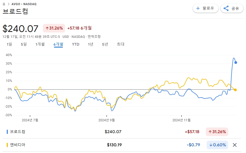
Task: Click the yellow 엔비디아 chart endpoint dot
Action: pyautogui.click(x=235, y=90)
